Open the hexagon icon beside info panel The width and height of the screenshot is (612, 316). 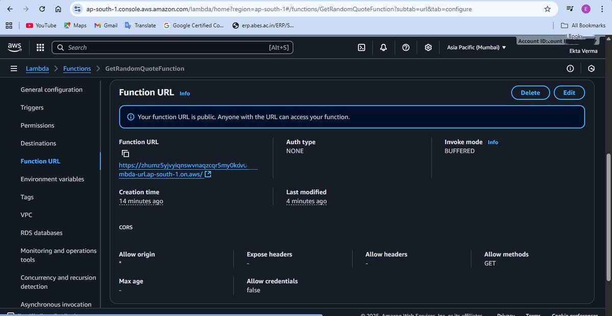592,68
